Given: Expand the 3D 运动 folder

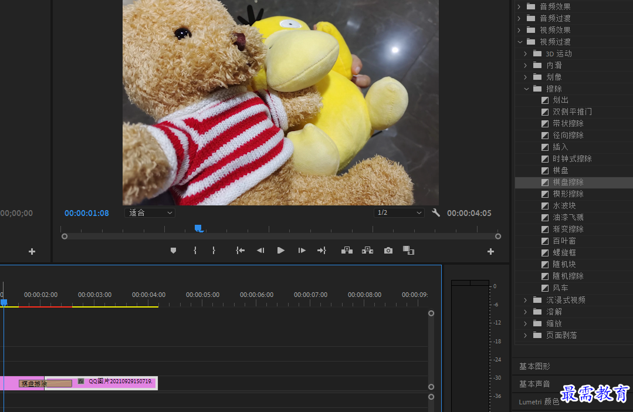Looking at the screenshot, I should (x=525, y=53).
